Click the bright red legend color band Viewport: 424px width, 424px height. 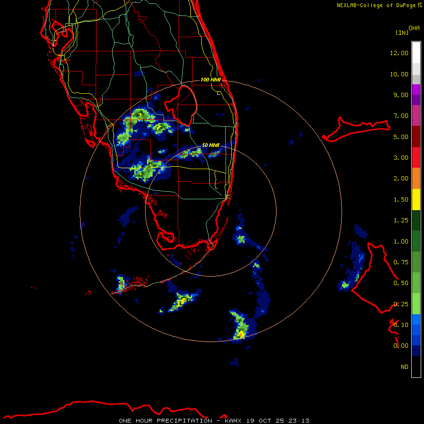click(x=416, y=157)
